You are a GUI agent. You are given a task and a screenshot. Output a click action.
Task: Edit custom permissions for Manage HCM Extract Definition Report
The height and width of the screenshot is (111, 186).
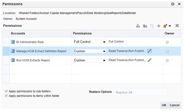coord(149,51)
